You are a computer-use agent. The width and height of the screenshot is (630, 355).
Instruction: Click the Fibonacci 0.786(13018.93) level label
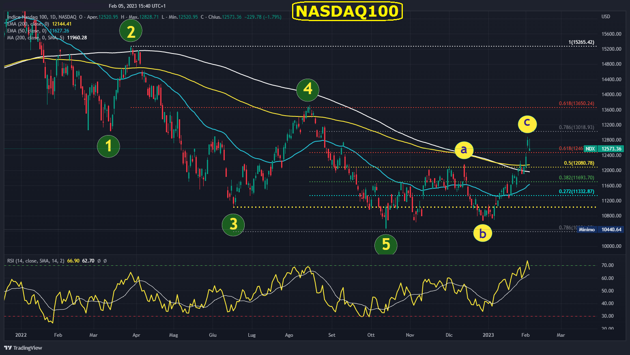[576, 127]
